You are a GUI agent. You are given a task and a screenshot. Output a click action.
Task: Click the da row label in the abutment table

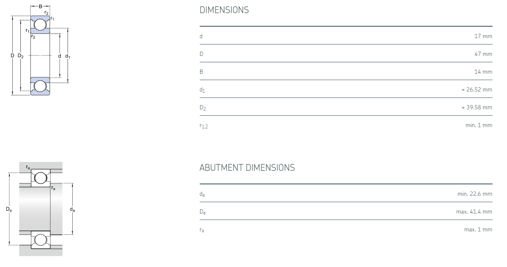click(202, 194)
